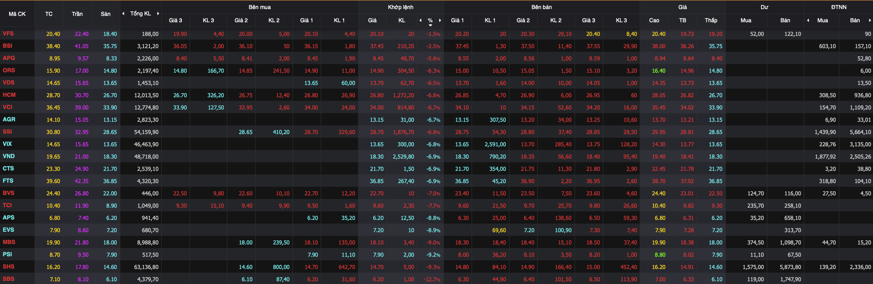Open the VIX stock ticker

(7, 144)
